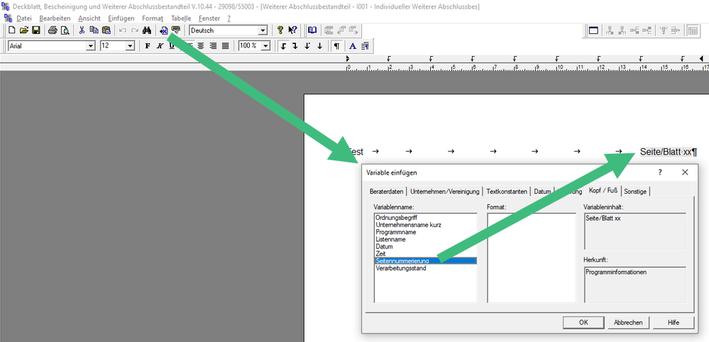Image resolution: width=709 pixels, height=342 pixels.
Task: Toggle italic formatting
Action: pyautogui.click(x=160, y=46)
